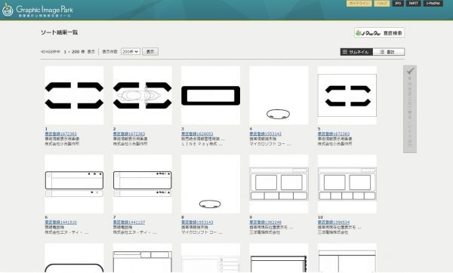Click the display button beside count dropdown
The height and width of the screenshot is (273, 453).
150,51
